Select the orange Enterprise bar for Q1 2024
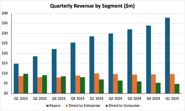 click(x=97, y=83)
